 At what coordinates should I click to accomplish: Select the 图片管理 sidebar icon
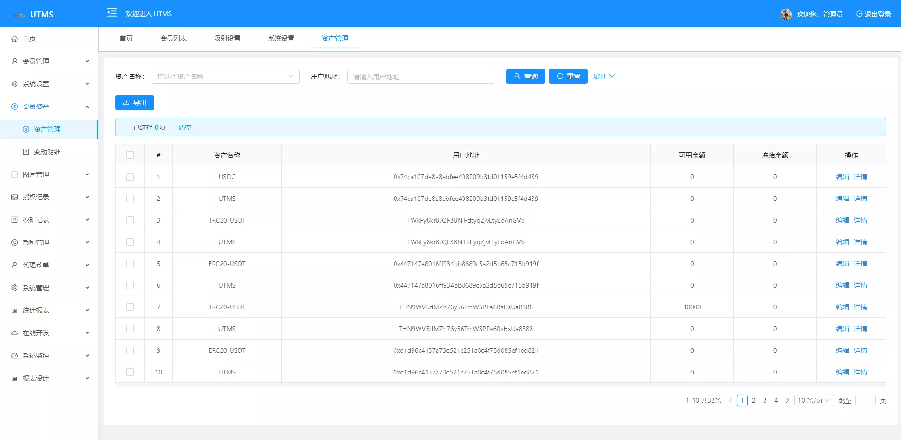[x=14, y=174]
